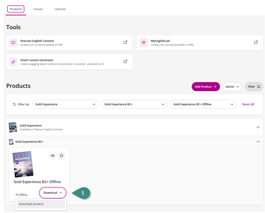
Task: Open the Gold Experience filter dropdown
Action: (x=65, y=104)
